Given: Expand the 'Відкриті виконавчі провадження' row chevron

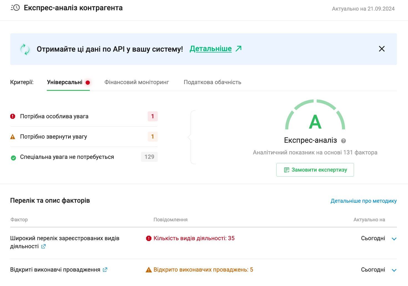Looking at the screenshot, I should (x=394, y=270).
